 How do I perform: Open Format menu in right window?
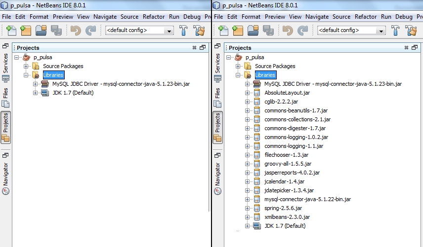pos(251,17)
